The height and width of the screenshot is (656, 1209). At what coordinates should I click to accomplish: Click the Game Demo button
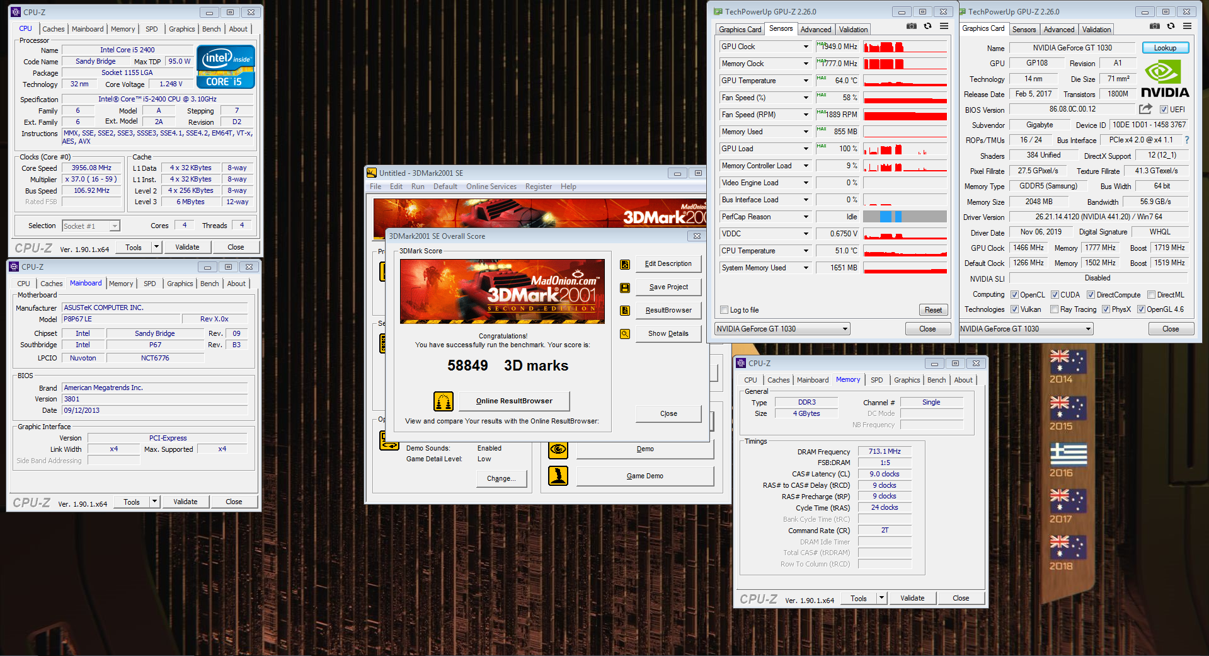tap(645, 476)
